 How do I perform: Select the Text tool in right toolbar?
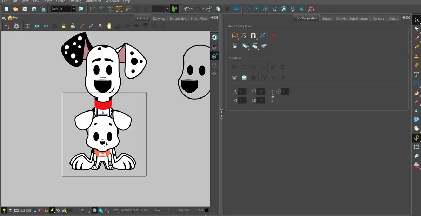[x=416, y=74]
